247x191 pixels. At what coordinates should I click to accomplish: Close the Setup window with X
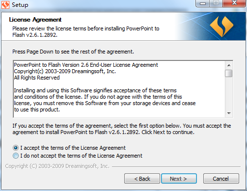pos(234,3)
